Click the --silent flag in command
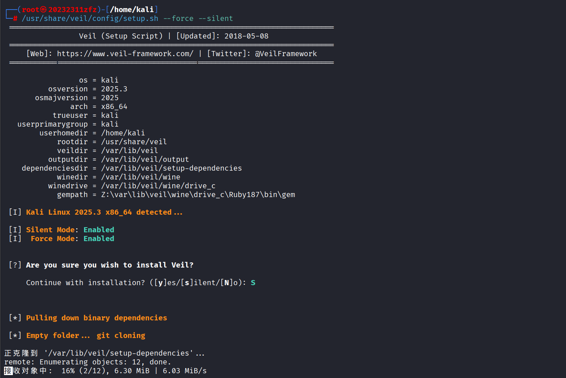 click(216, 18)
